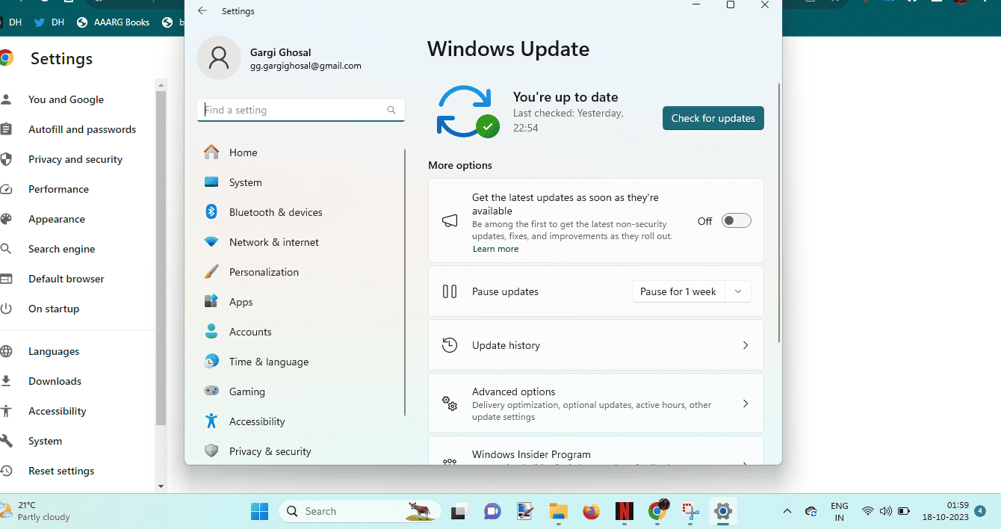1001x529 pixels.
Task: Click the Check for updates button
Action: (713, 118)
